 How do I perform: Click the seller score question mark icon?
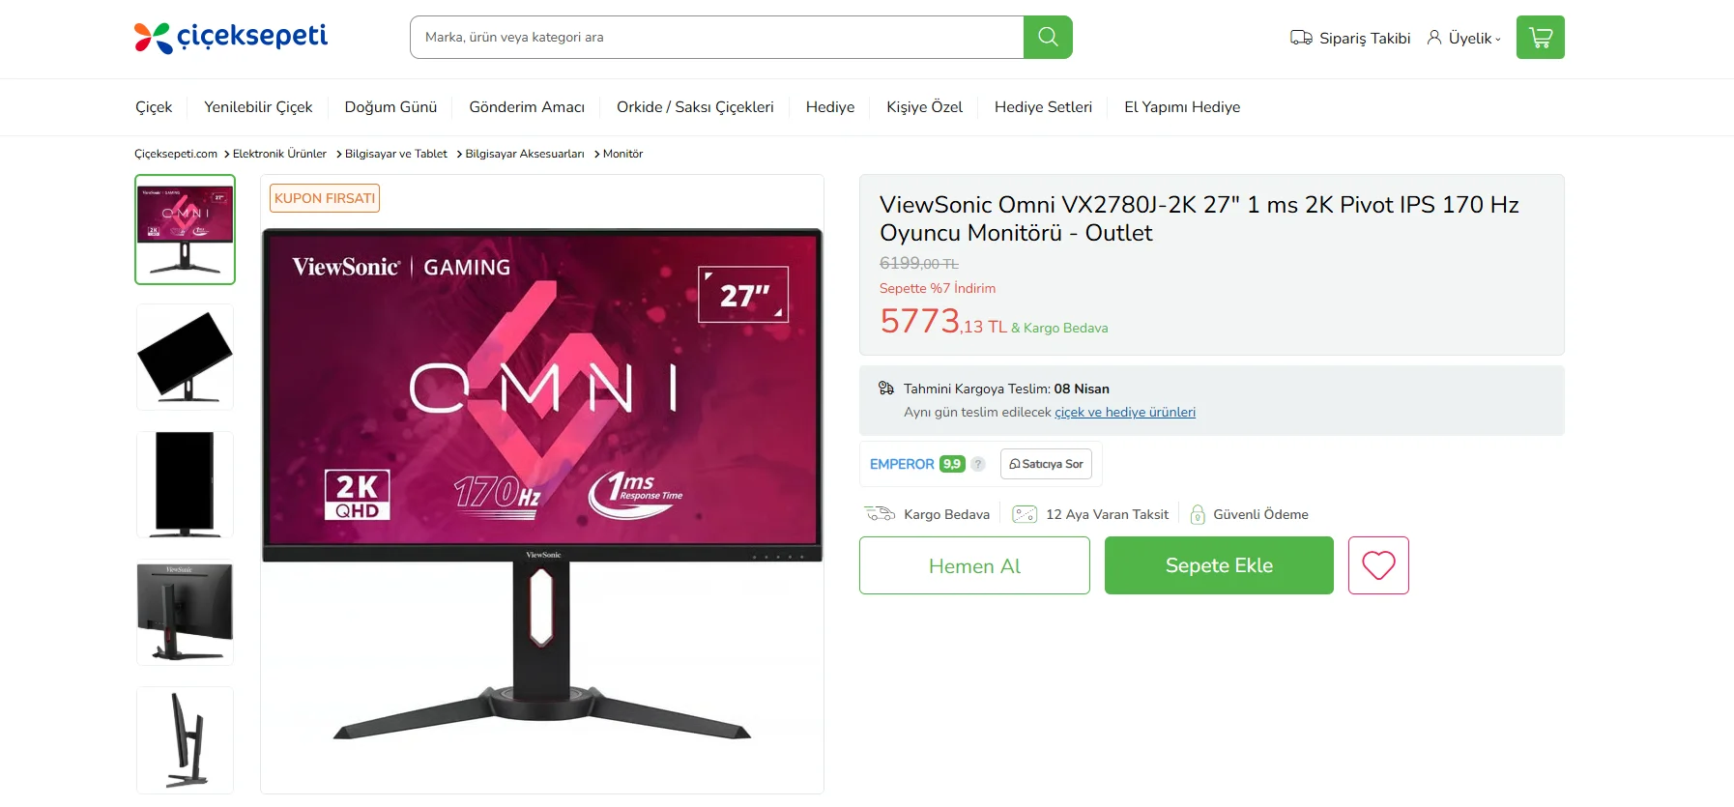click(x=978, y=464)
